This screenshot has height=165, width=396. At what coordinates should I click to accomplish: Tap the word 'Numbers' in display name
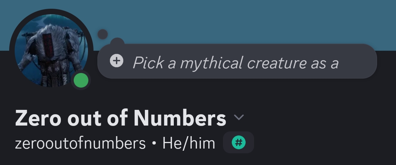180,118
